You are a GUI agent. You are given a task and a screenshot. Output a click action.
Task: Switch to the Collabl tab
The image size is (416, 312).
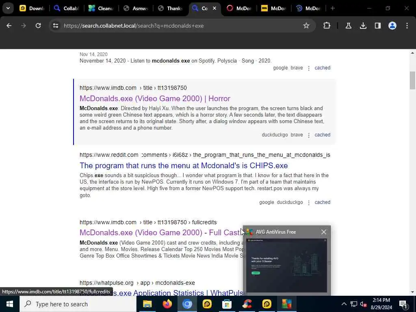(67, 8)
